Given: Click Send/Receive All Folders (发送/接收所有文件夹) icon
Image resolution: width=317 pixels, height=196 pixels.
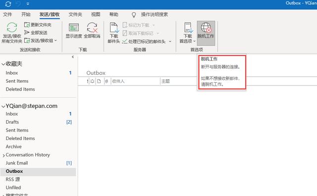Looking at the screenshot, I should point(12,27).
